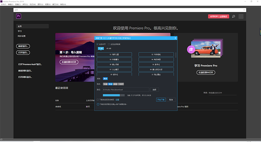Select the 学习 Learn sidebar item
The image size is (261, 142).
click(20, 31)
